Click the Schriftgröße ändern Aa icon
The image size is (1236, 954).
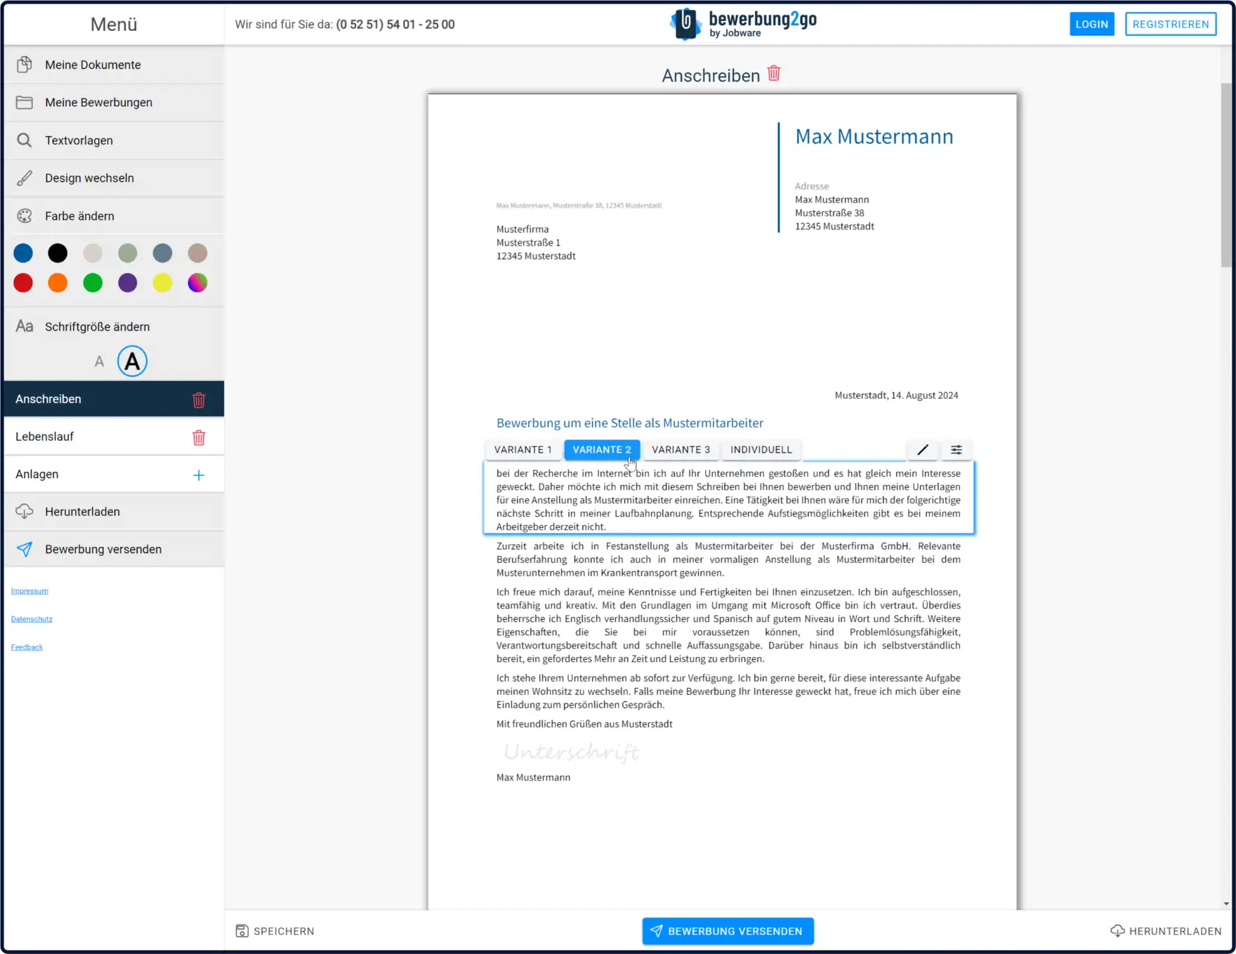pos(25,326)
